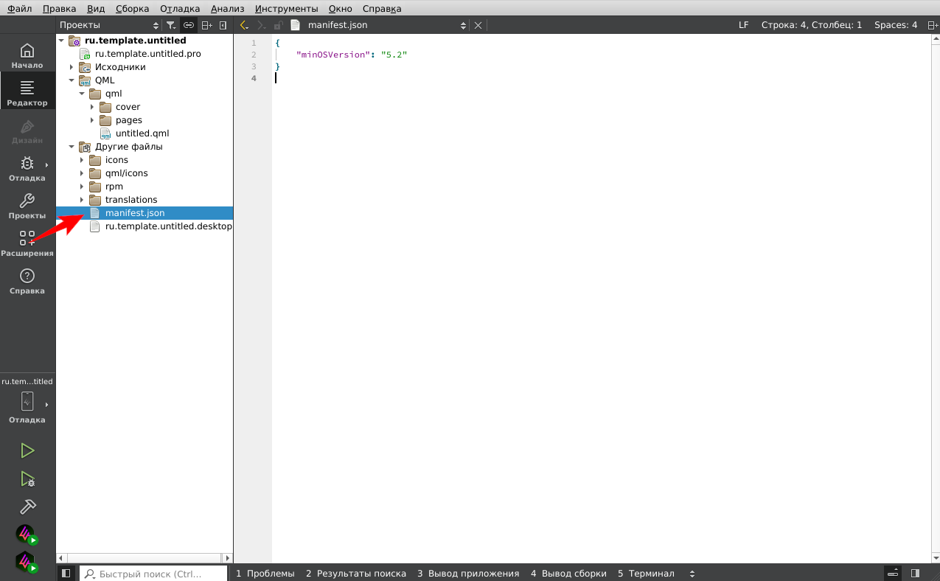Screen dimensions: 940x581
Task: Toggle the left sidebar visibility
Action: tap(66, 573)
